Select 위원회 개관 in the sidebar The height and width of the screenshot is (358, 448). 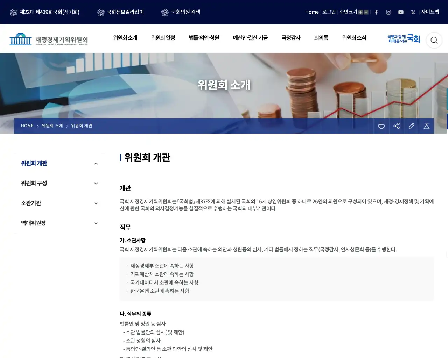tap(34, 163)
